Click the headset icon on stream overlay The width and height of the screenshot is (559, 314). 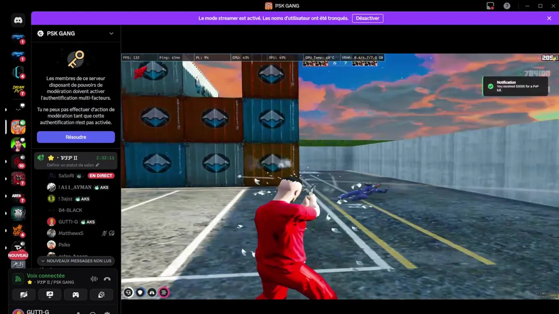point(128,293)
